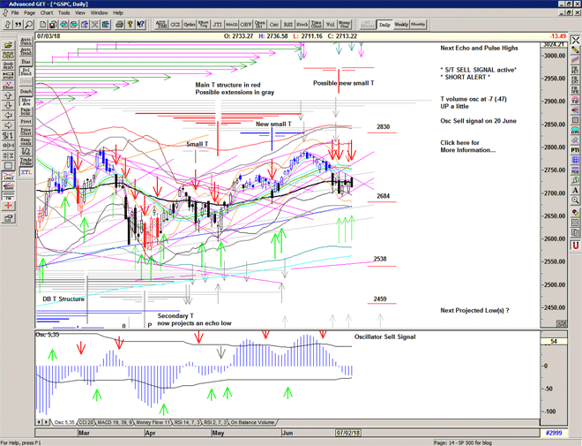Open the Tools menu
The height and width of the screenshot is (446, 582).
coord(64,13)
